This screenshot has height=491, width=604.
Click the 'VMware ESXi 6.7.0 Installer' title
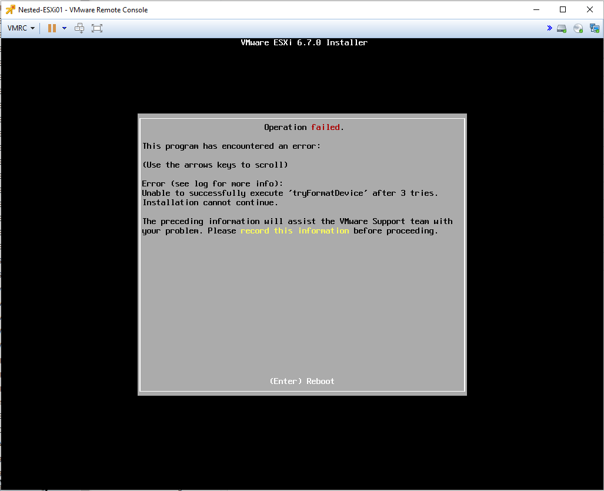click(x=304, y=43)
